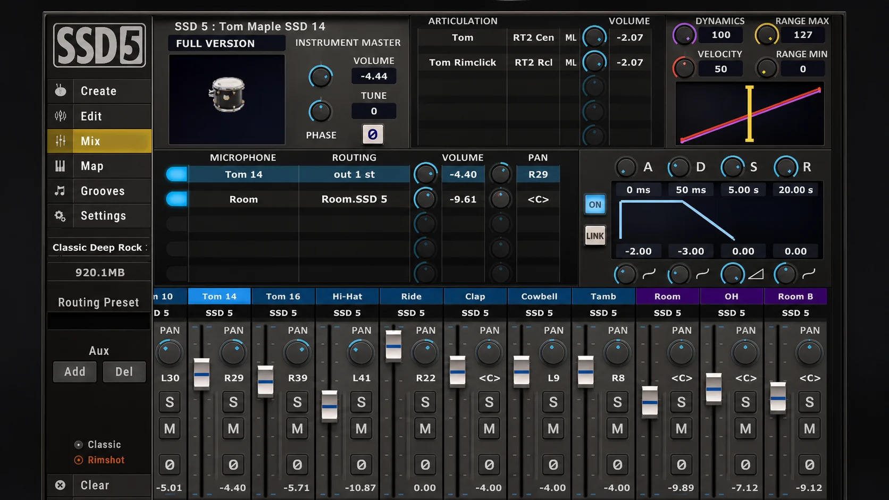Click the Tom 14 channel fader handle
The image size is (889, 500).
(202, 375)
